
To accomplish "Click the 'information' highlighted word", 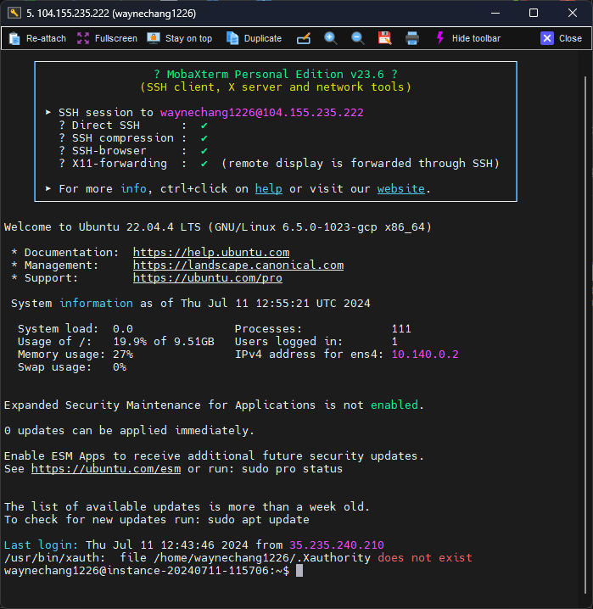I will [96, 304].
